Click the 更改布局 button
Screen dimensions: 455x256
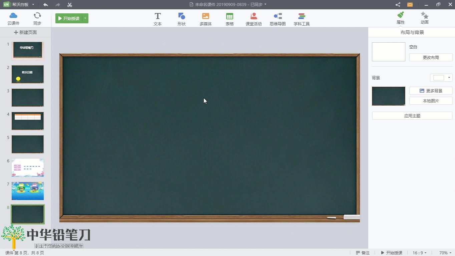point(431,57)
